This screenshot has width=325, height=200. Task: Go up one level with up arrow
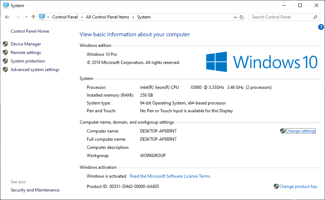click(x=33, y=17)
